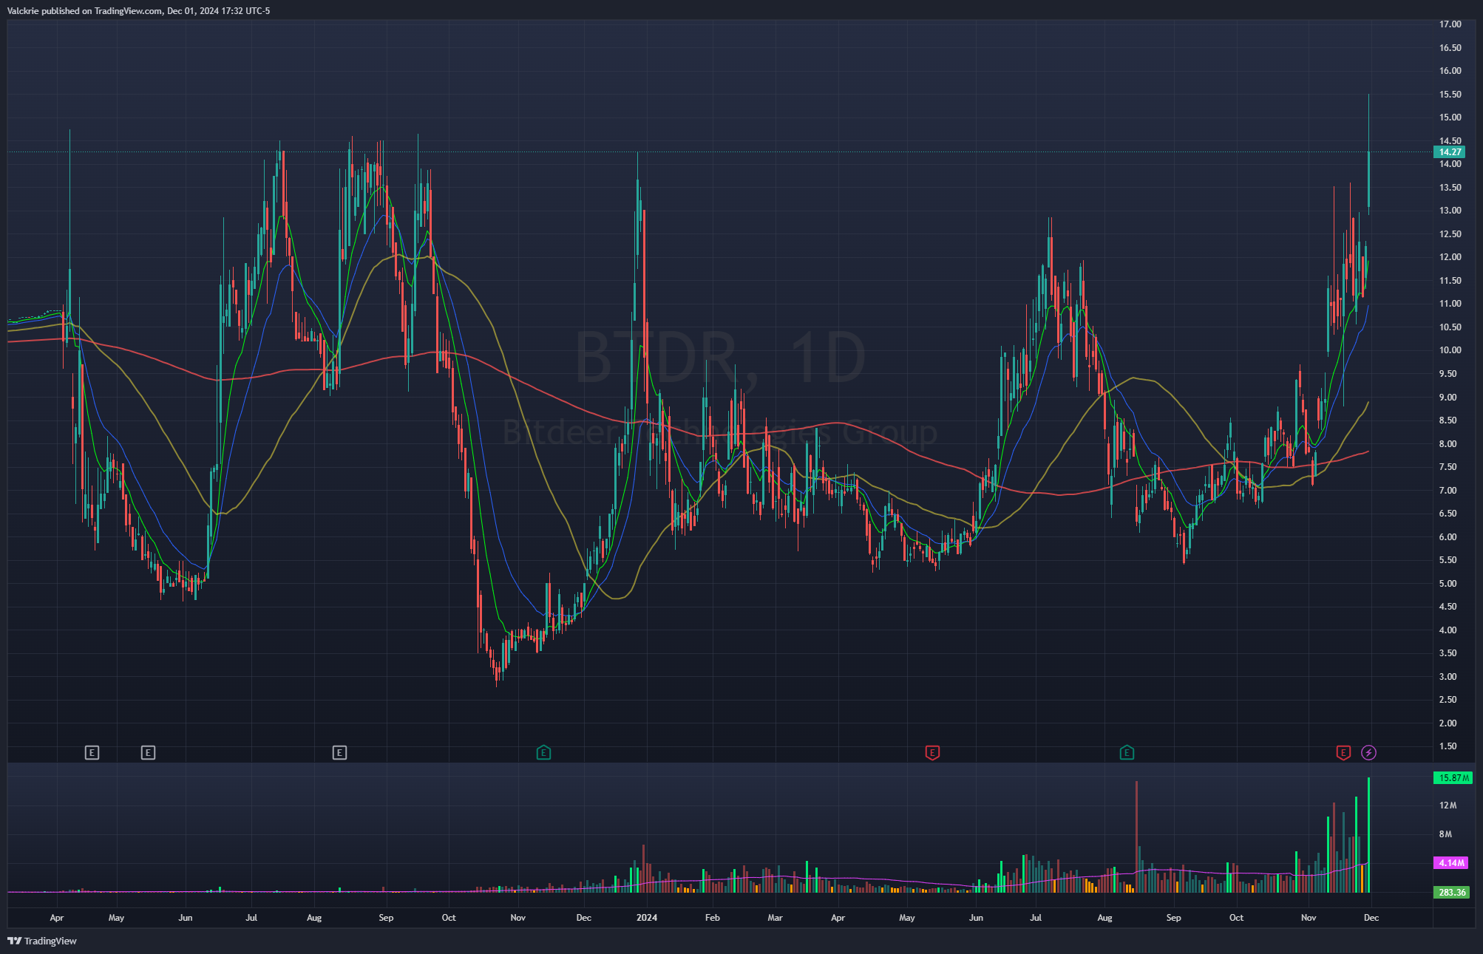1483x954 pixels.
Task: Click the gray earnings marker near May 2023
Action: click(x=148, y=753)
